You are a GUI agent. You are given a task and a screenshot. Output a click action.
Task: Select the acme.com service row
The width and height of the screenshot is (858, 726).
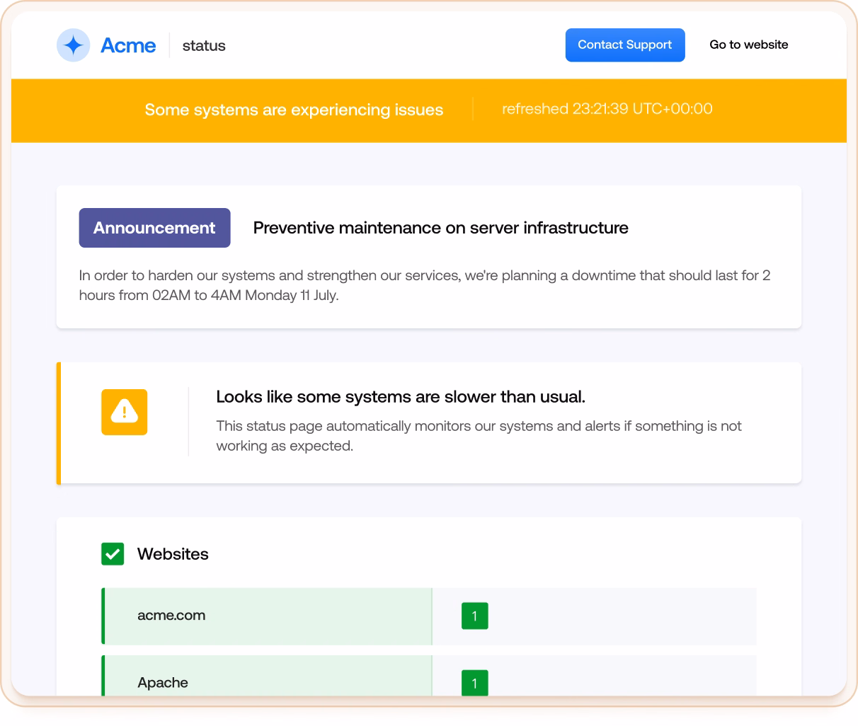point(267,616)
